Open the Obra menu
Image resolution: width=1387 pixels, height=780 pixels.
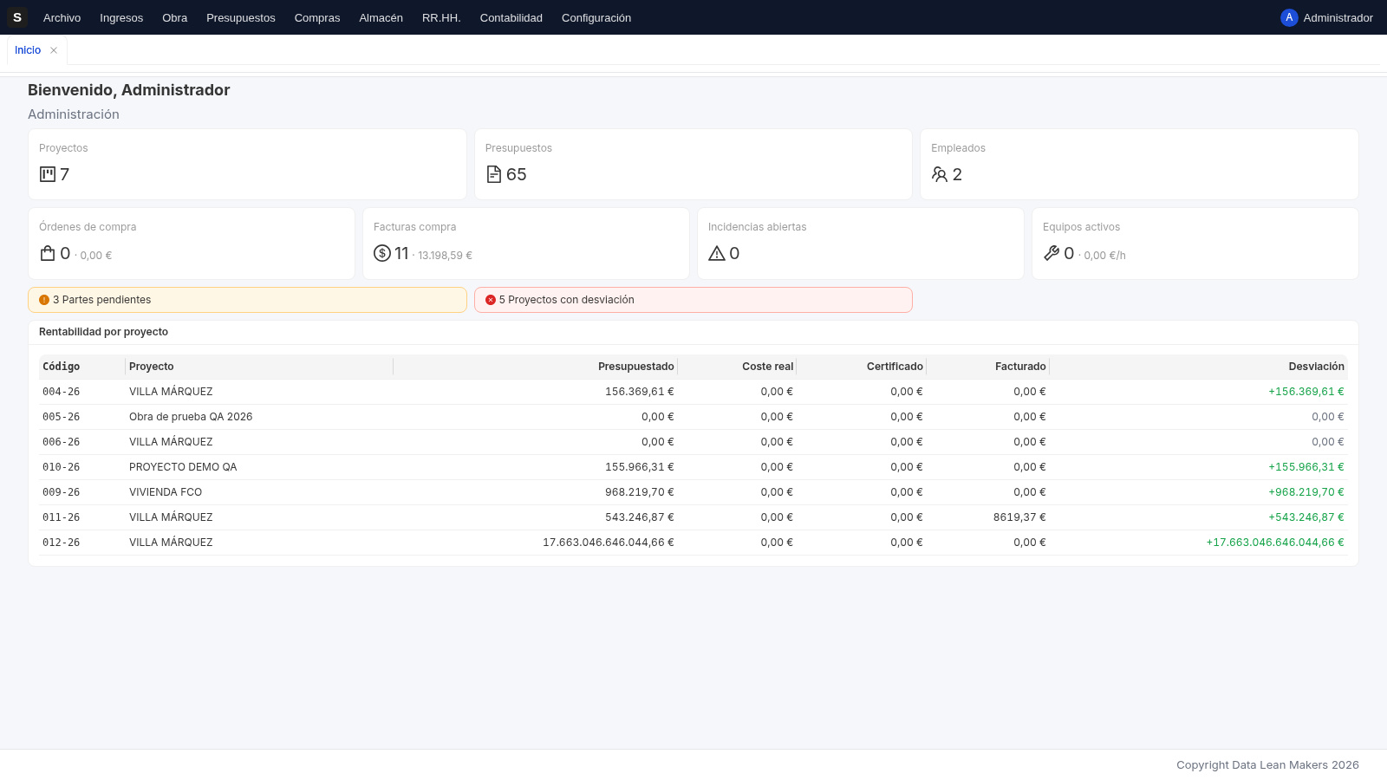click(x=174, y=17)
